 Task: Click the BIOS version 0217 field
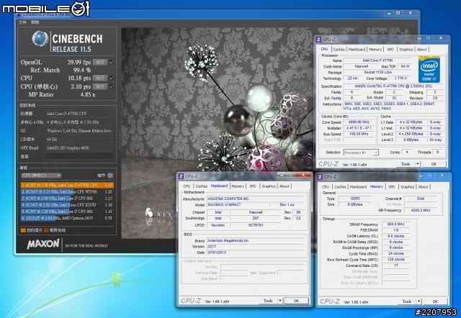[x=255, y=247]
